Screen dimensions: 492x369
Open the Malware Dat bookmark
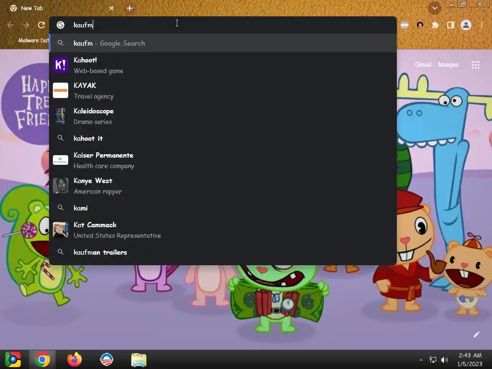[29, 40]
